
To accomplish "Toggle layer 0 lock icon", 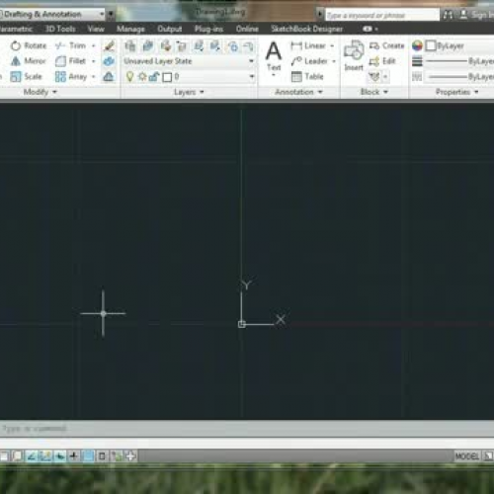I will click(154, 77).
